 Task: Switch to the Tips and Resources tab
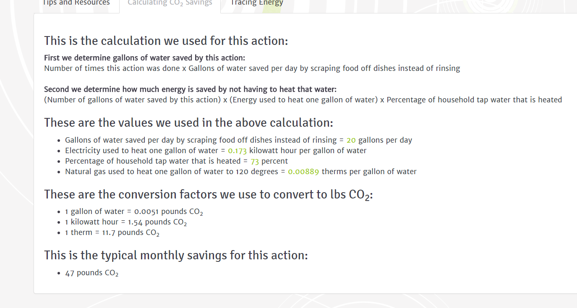click(x=76, y=3)
